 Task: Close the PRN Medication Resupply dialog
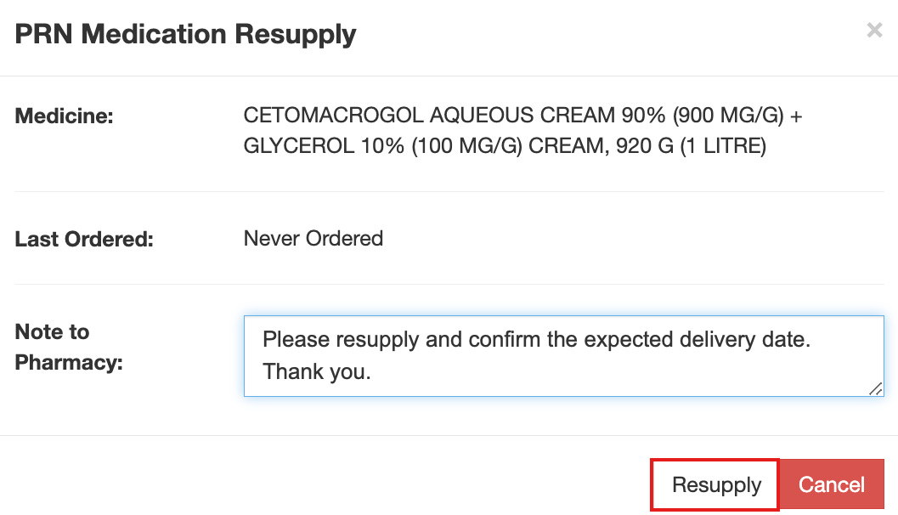pos(873,31)
